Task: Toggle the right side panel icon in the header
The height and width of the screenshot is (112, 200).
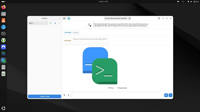Action: pyautogui.click(x=159, y=18)
